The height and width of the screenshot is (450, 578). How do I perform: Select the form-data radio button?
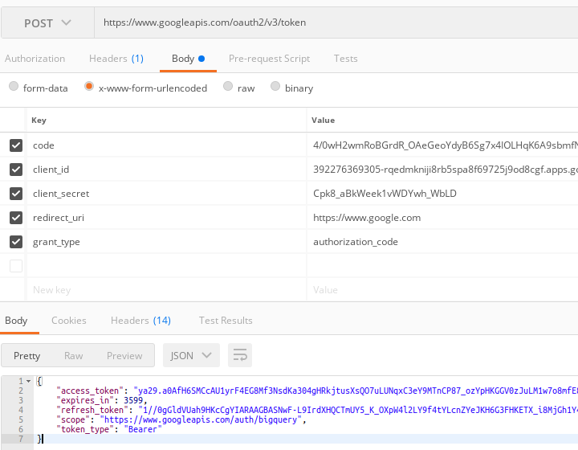coord(14,86)
